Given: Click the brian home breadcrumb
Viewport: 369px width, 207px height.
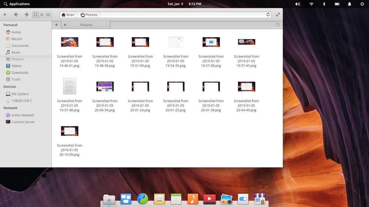Looking at the screenshot, I should click(68, 15).
